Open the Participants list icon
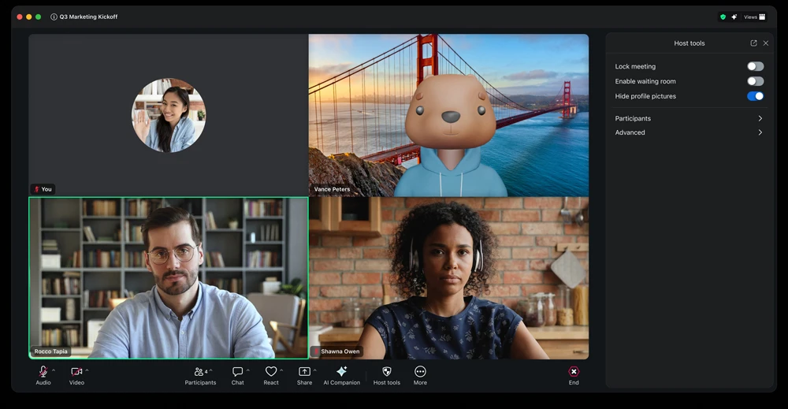 199,372
